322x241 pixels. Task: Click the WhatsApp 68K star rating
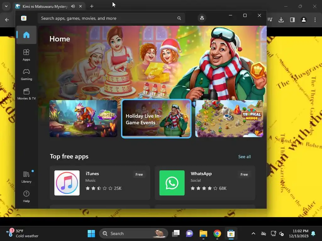click(x=208, y=188)
